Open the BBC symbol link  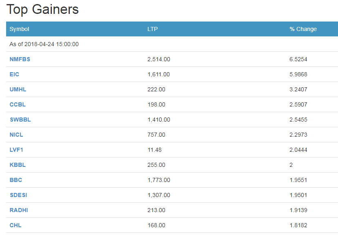tap(16, 180)
